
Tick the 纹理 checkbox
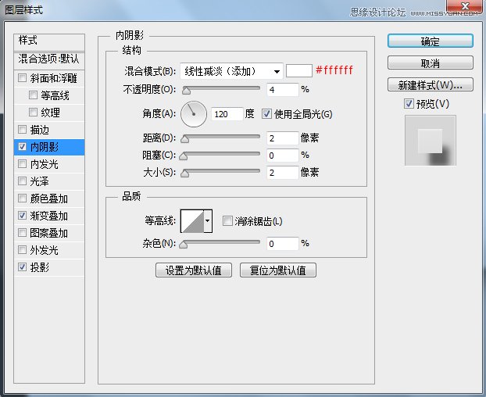[33, 112]
